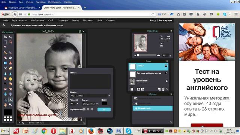Screen dimensions: 240x135
Task: Click lock icon on Задний фон layer
Action: pos(166,81)
